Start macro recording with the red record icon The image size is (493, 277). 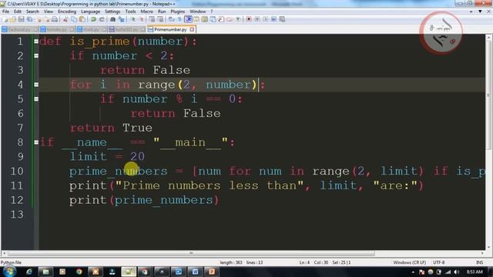(249, 19)
